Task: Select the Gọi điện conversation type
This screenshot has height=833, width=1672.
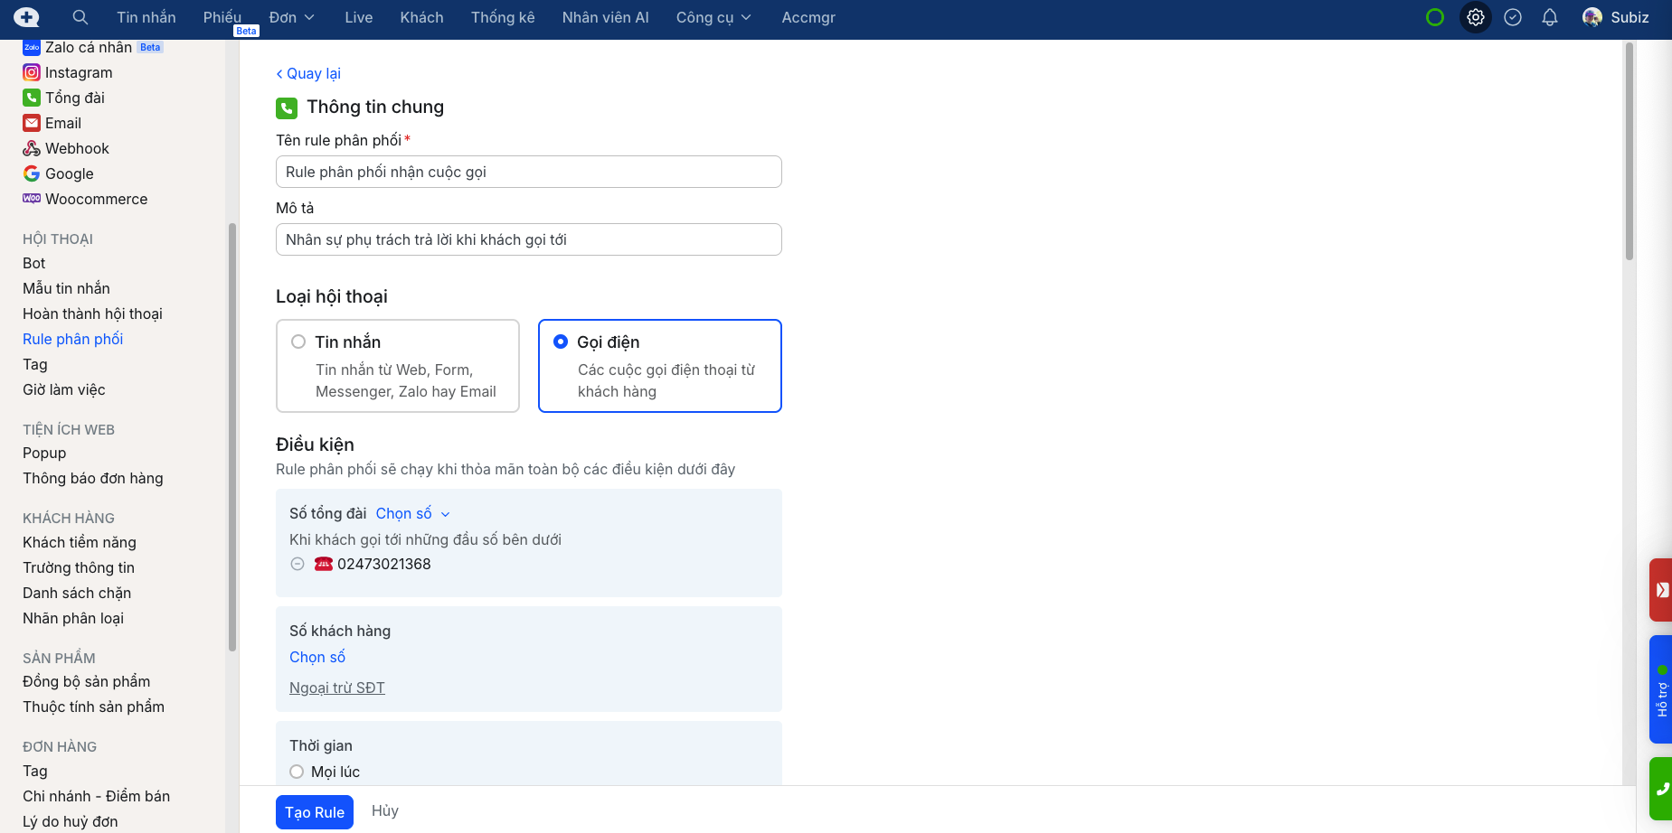Action: 561,342
